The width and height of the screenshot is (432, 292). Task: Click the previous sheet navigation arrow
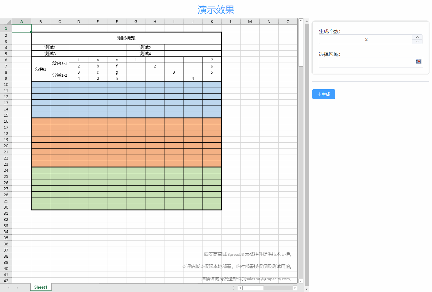(9, 287)
